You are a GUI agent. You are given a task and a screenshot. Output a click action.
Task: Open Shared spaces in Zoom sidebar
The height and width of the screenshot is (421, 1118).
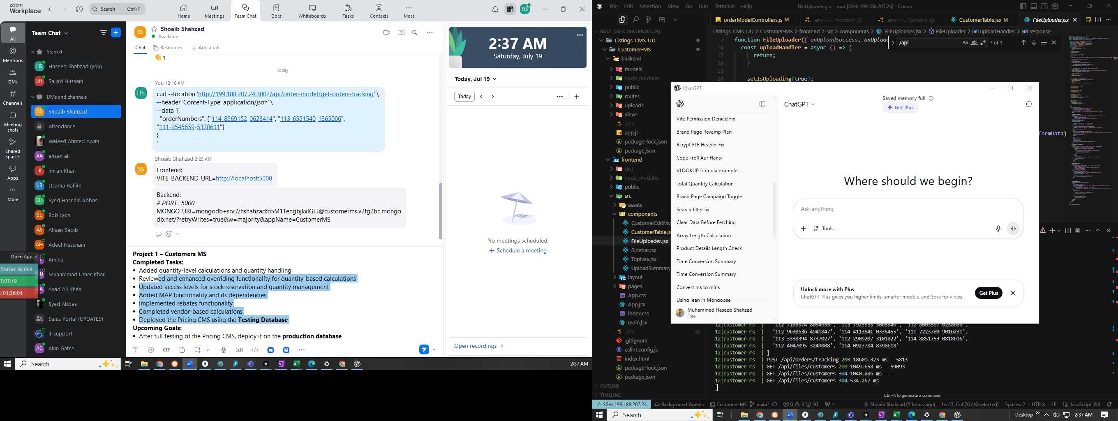[x=13, y=148]
